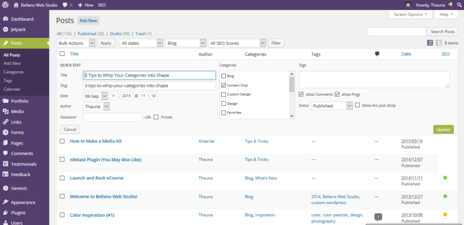Check the Custom Design category
Screen dimensions: 464x225
pos(223,94)
